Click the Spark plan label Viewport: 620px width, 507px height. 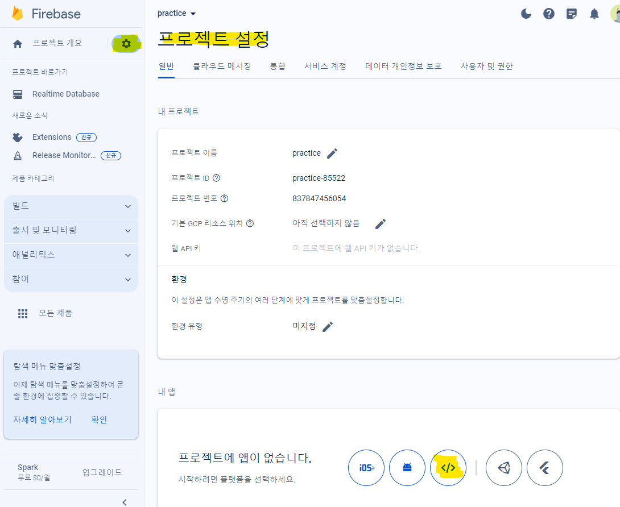(x=28, y=467)
